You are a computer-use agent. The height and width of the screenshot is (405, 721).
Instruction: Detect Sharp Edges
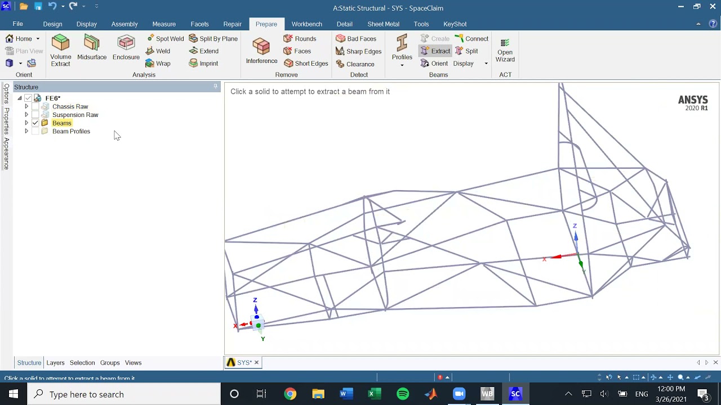(359, 51)
